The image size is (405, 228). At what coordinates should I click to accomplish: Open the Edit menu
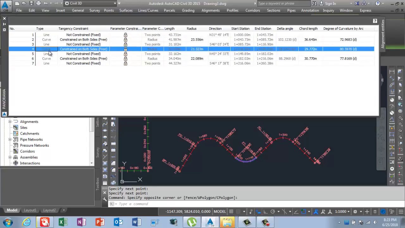[x=32, y=10]
